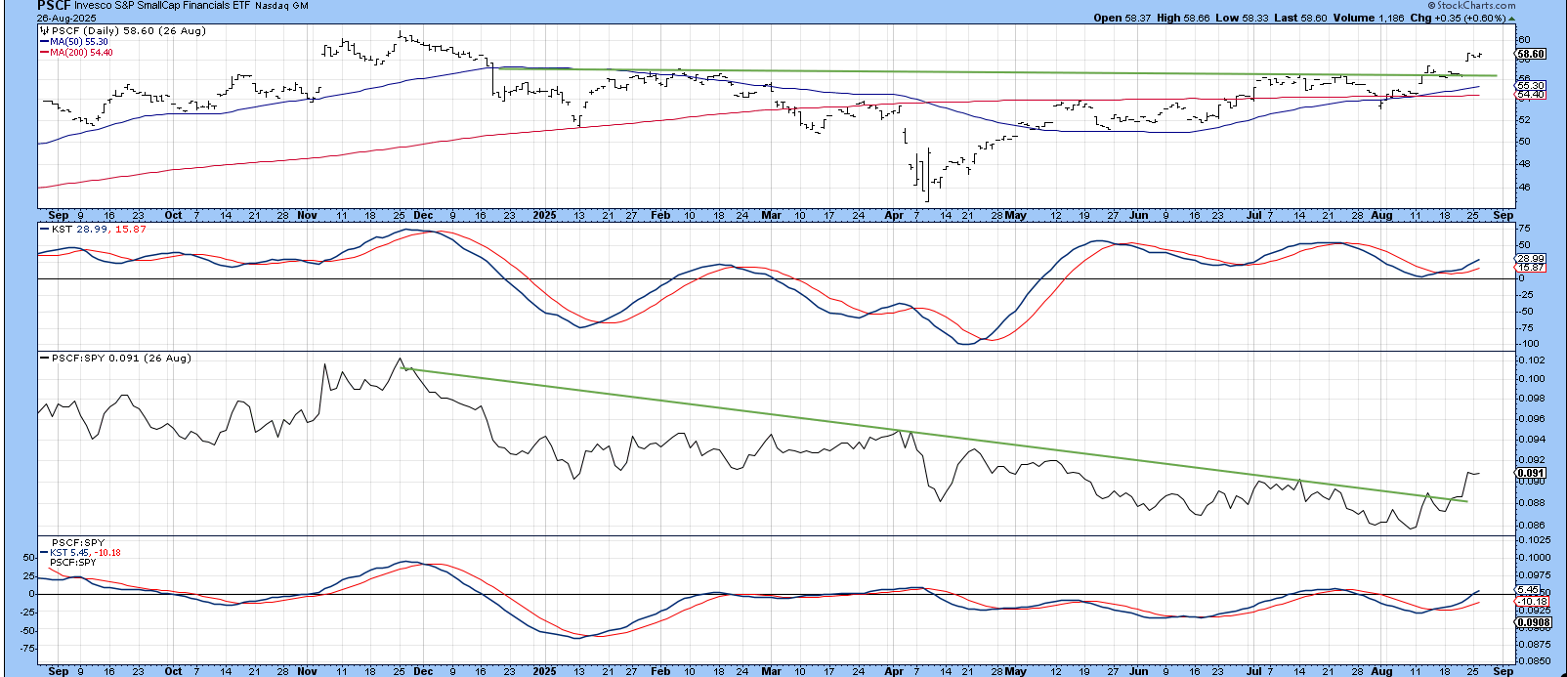
Task: Click the PSCF (Daily) candlestick legend icon
Action: pos(43,31)
